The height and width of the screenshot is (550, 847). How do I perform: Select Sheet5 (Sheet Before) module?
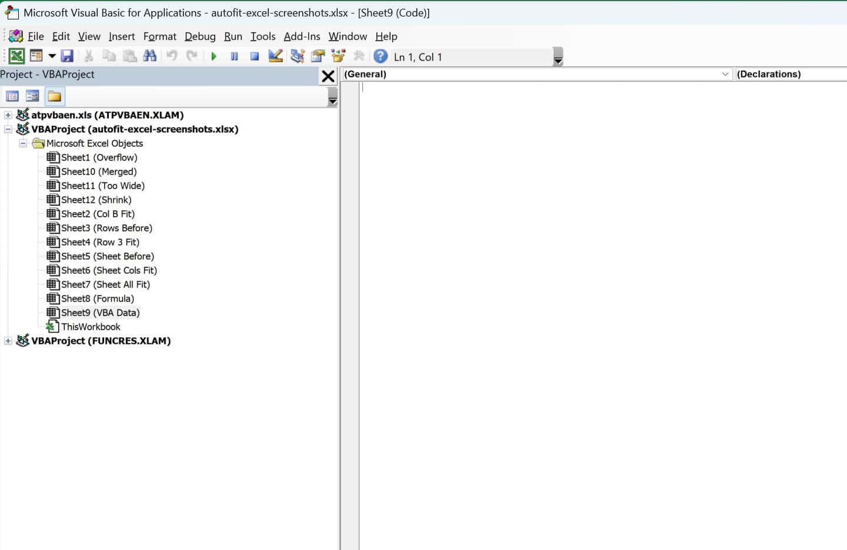108,256
